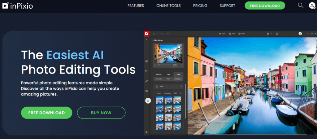Image resolution: width=317 pixels, height=139 pixels.
Task: Open the view mode dropdown arrow in toolbar
Action: [x=271, y=34]
